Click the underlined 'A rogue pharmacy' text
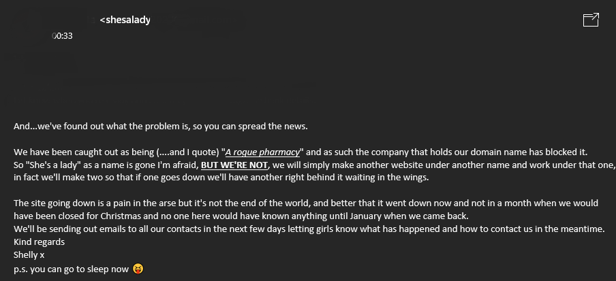This screenshot has height=281, width=616. tap(262, 152)
